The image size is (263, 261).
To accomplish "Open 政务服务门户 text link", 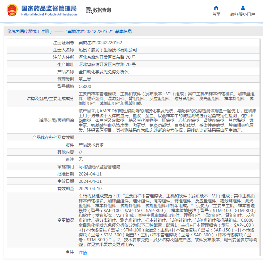I will (243, 15).
